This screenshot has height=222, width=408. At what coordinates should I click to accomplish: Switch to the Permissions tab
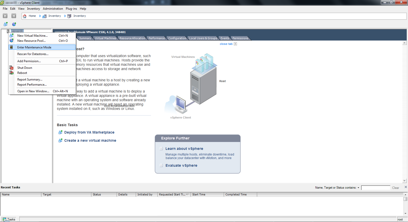click(x=240, y=38)
